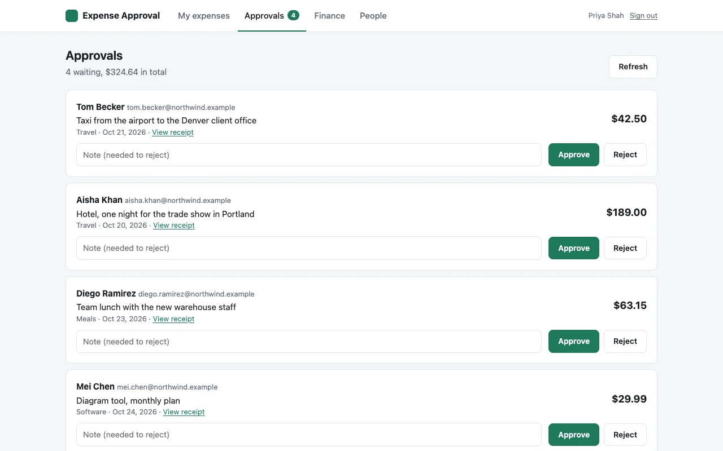Click the Tom Becker name
This screenshot has height=451, width=723.
101,107
